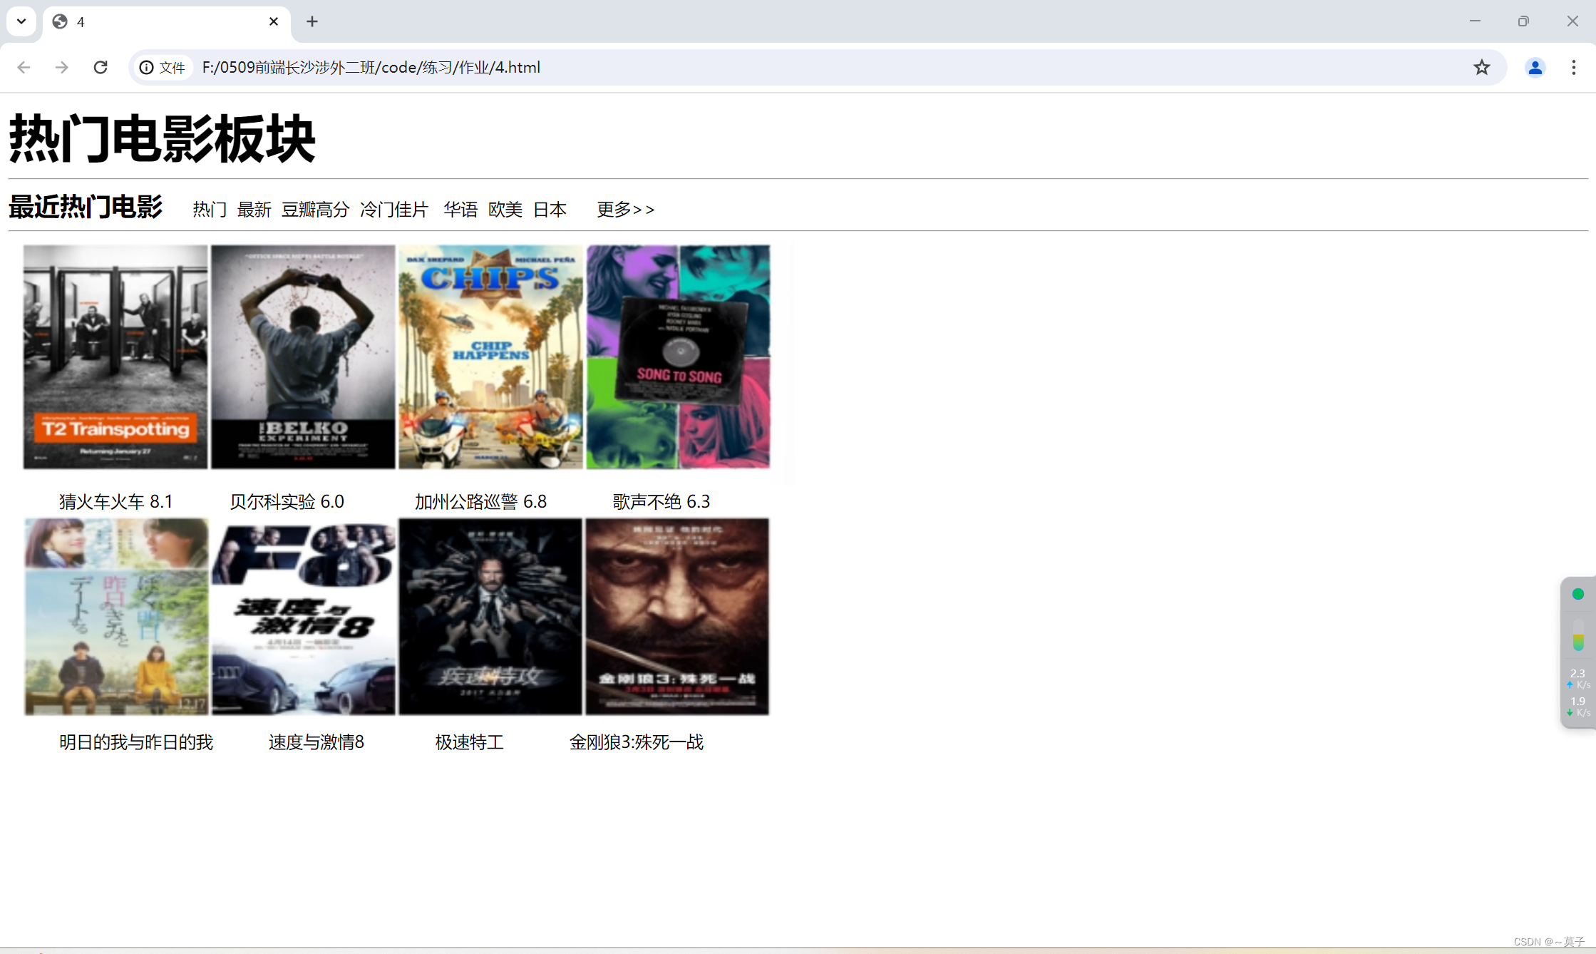Click the T2 Trainspotting movie poster
This screenshot has height=954, width=1596.
115,357
